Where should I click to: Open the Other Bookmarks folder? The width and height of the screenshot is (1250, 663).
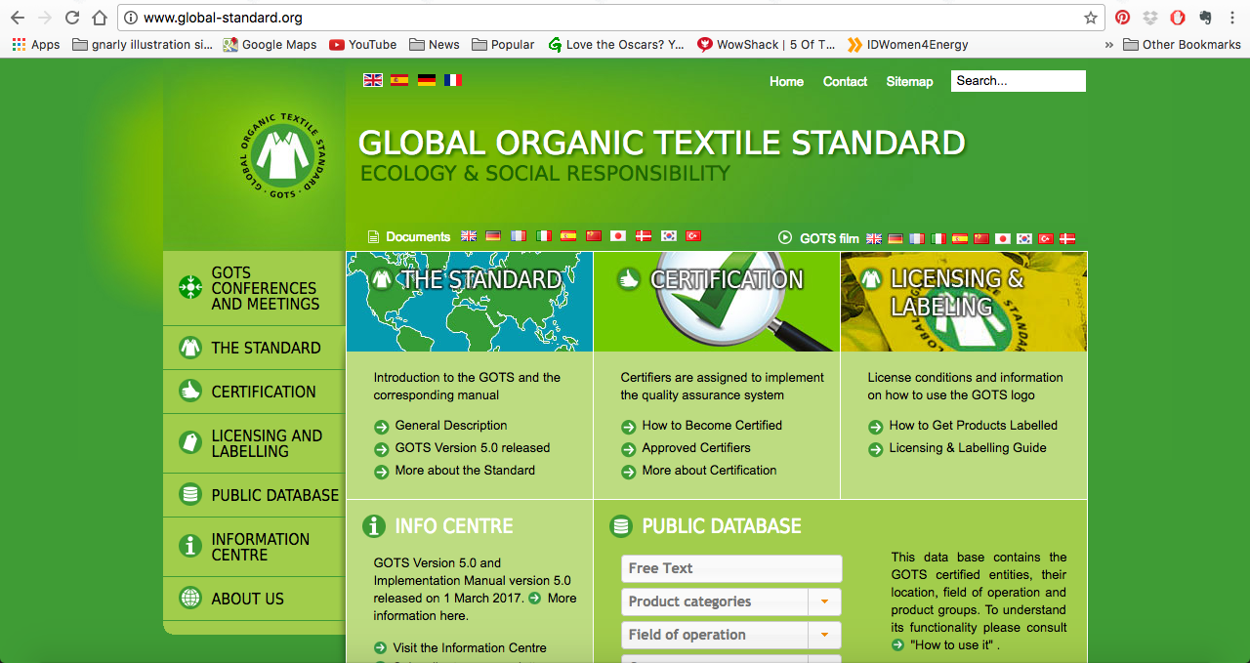pyautogui.click(x=1182, y=44)
